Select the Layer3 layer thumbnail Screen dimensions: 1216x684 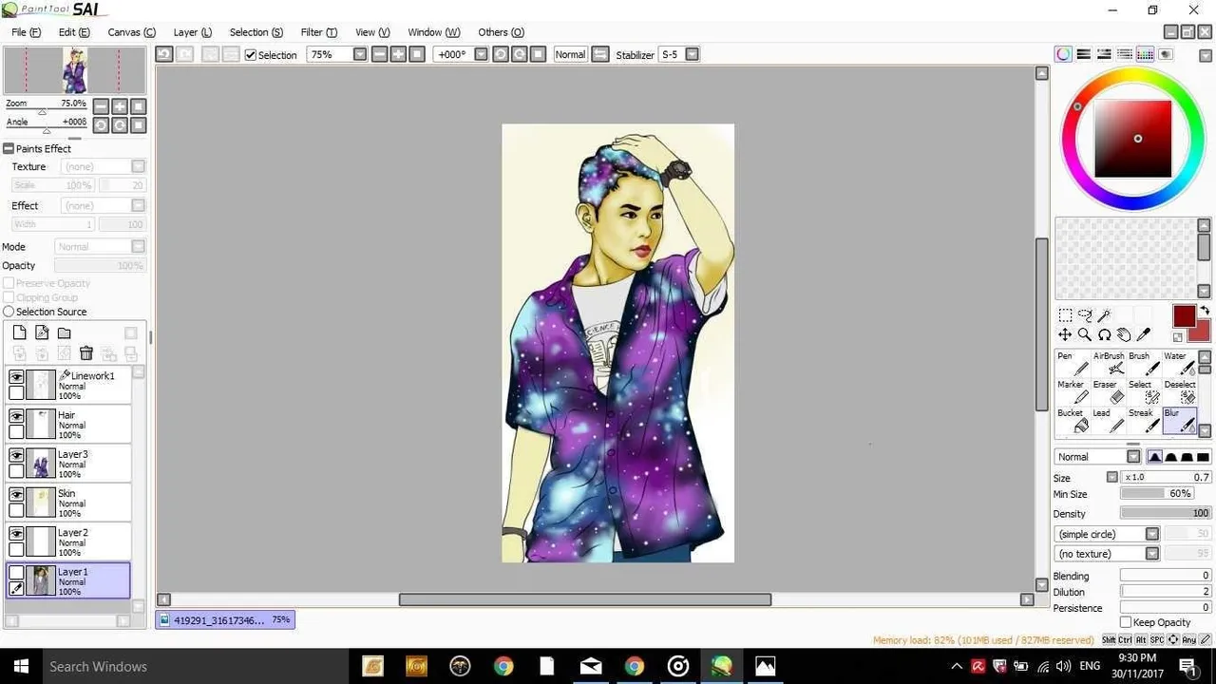coord(41,464)
